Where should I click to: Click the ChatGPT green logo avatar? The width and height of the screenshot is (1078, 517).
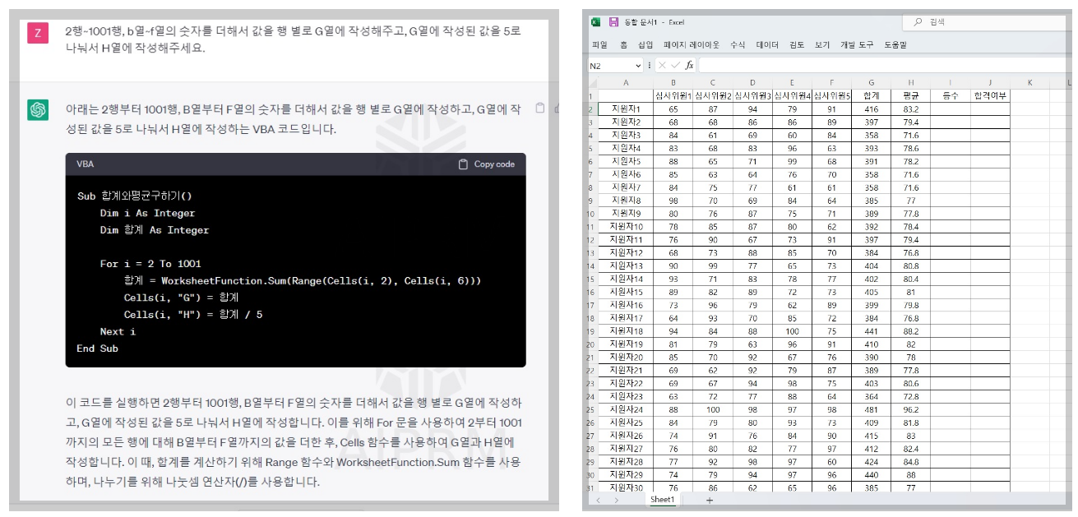(x=38, y=109)
